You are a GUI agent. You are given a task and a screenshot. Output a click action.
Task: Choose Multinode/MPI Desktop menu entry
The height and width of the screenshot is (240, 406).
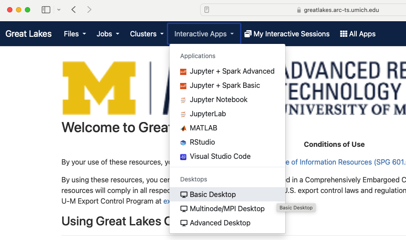point(227,209)
